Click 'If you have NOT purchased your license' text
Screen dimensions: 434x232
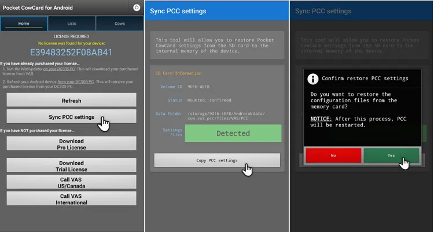pyautogui.click(x=38, y=130)
